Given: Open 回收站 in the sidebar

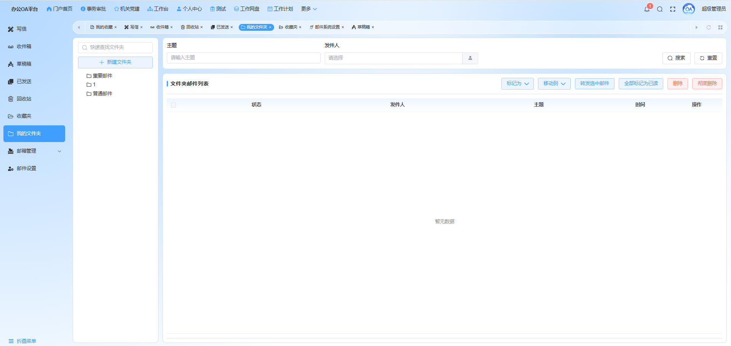Looking at the screenshot, I should [34, 99].
